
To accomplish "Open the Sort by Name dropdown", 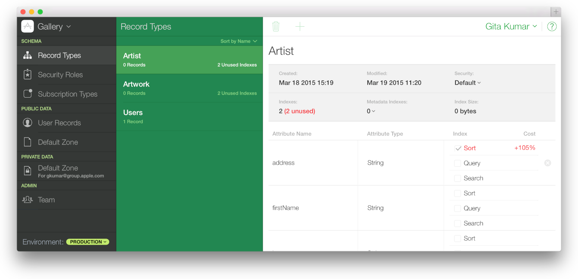I will pos(239,41).
